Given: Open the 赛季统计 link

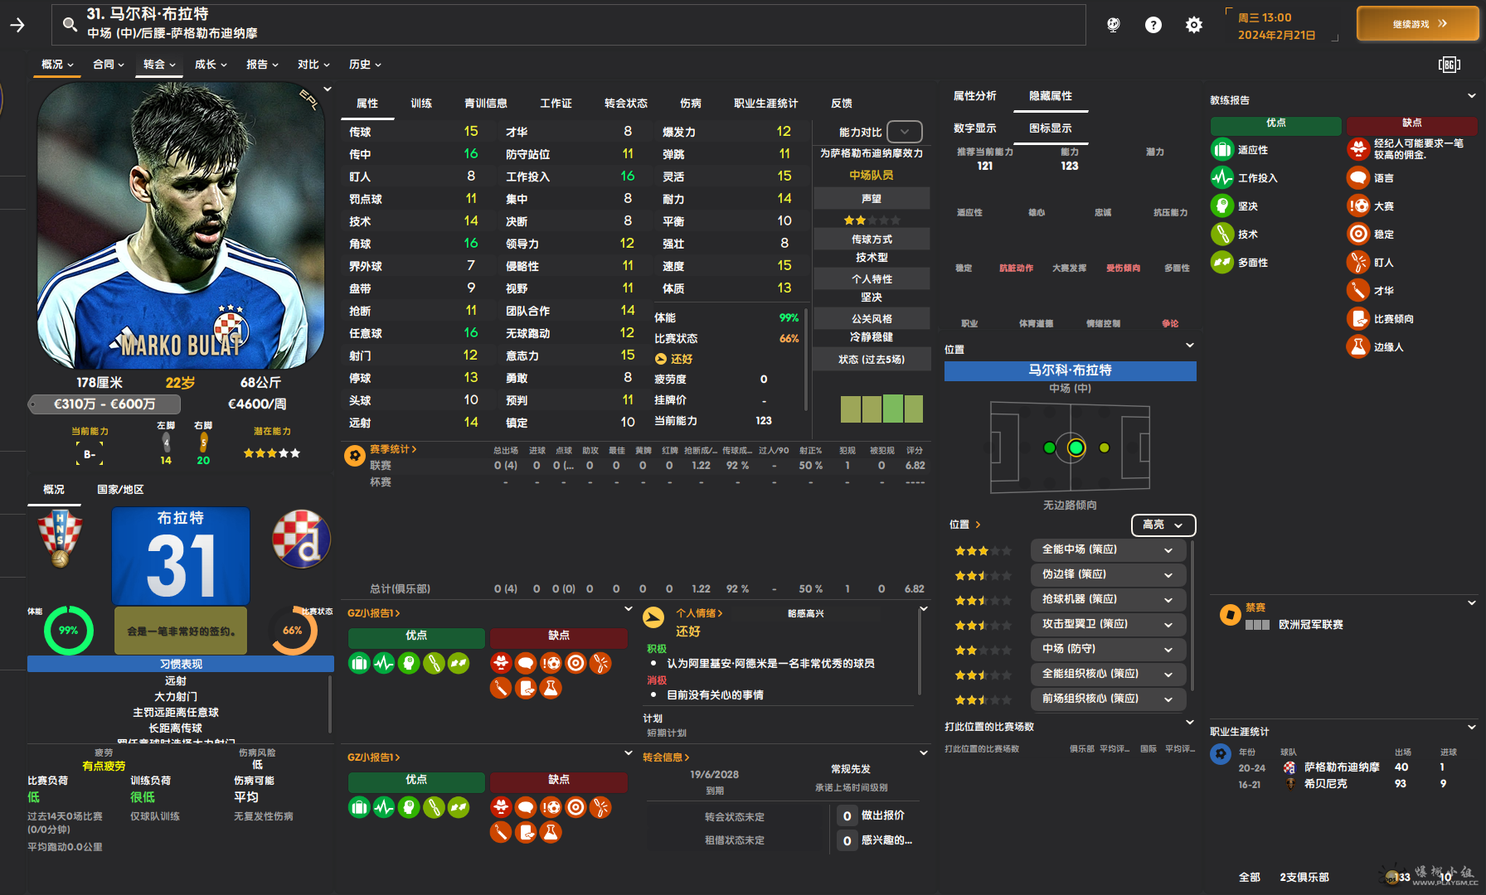Looking at the screenshot, I should [x=392, y=449].
